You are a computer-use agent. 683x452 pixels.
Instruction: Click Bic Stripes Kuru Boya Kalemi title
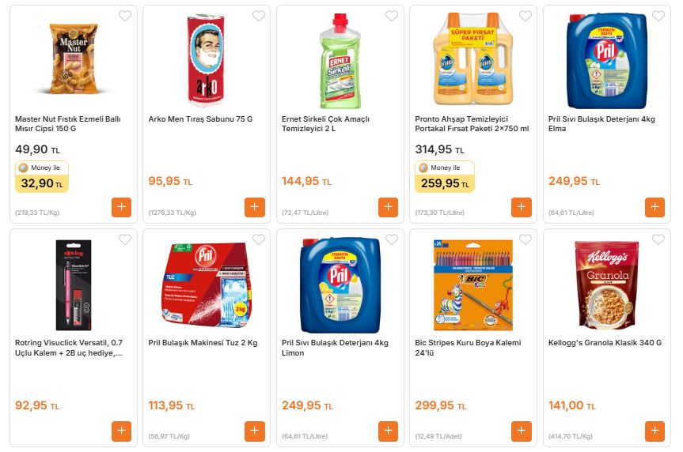(x=468, y=348)
